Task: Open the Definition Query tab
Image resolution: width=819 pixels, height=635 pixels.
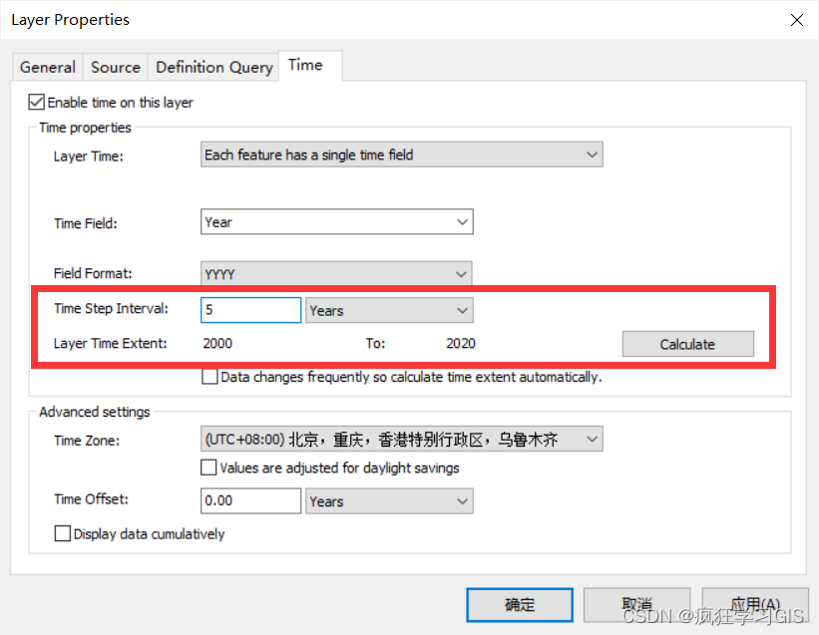Action: [214, 68]
